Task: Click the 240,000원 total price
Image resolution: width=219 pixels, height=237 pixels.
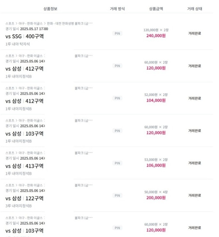Action: click(156, 36)
